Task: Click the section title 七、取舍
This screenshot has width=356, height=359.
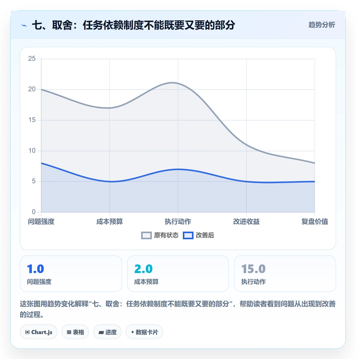Action: tap(133, 25)
